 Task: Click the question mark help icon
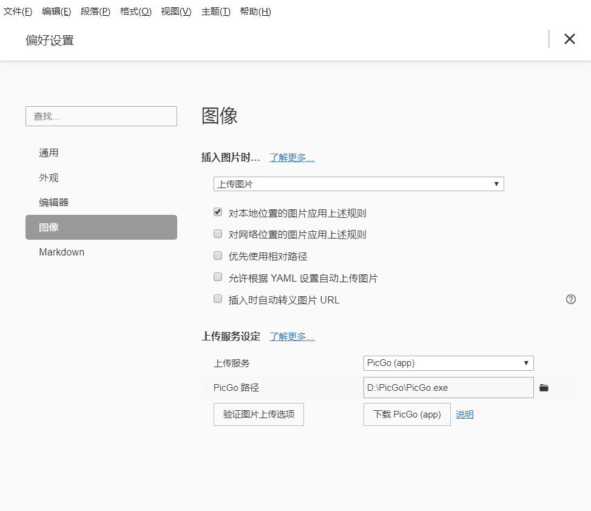pos(570,299)
